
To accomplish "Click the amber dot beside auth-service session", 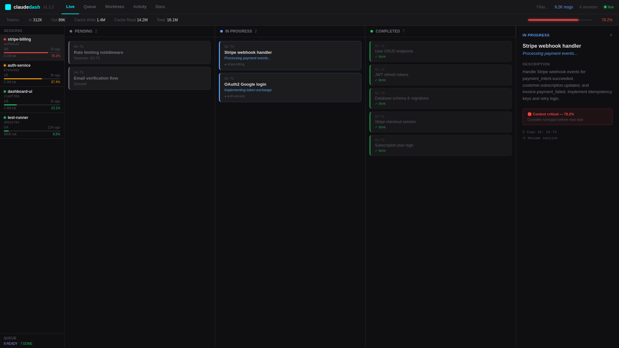I will (x=5, y=65).
